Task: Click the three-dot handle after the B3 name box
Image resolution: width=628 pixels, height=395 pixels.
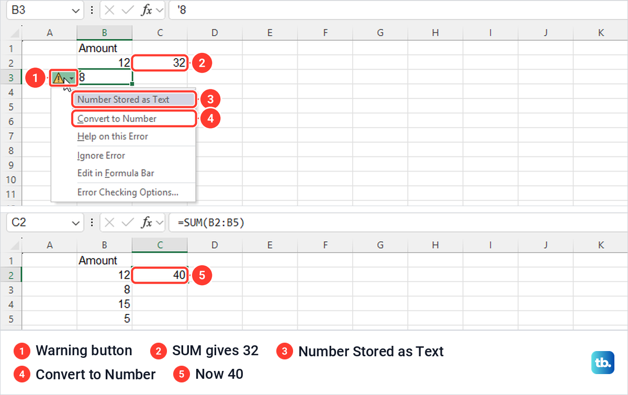Action: point(92,10)
